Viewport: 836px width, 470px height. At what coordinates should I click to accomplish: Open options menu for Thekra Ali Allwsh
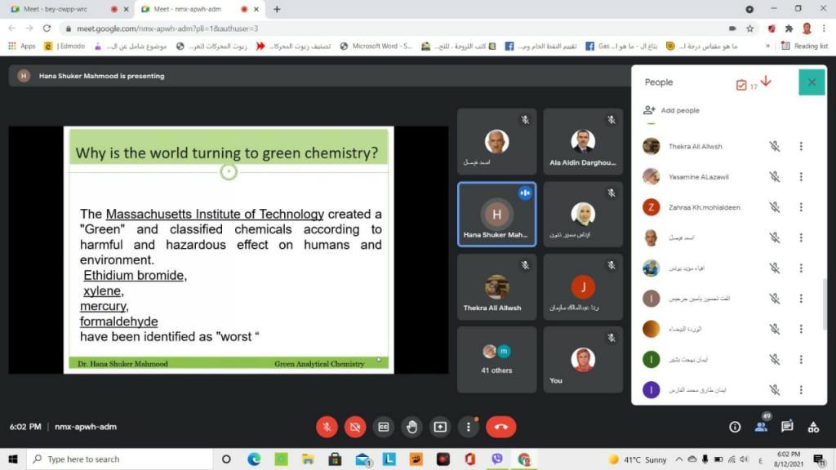(801, 147)
